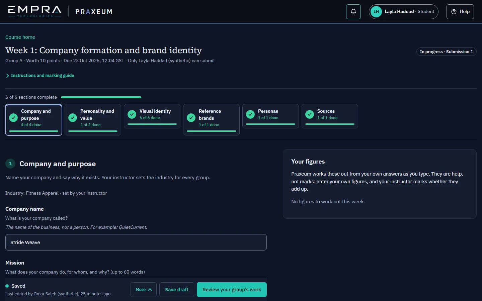Click the Company name field label
Screen dimensions: 482x301
[x=24, y=209]
